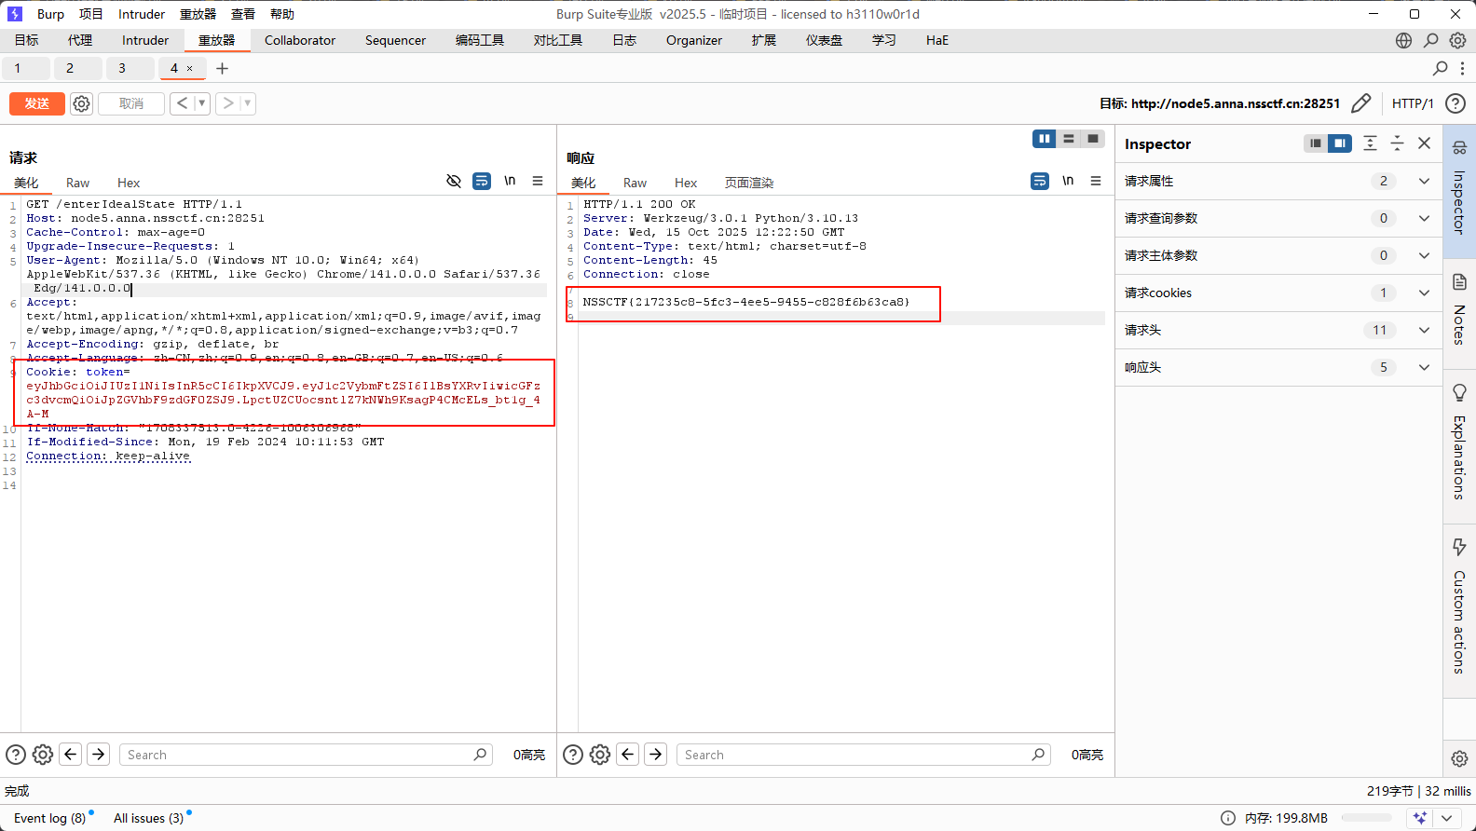Toggle request \n newline display
This screenshot has height=831, width=1476.
[510, 181]
